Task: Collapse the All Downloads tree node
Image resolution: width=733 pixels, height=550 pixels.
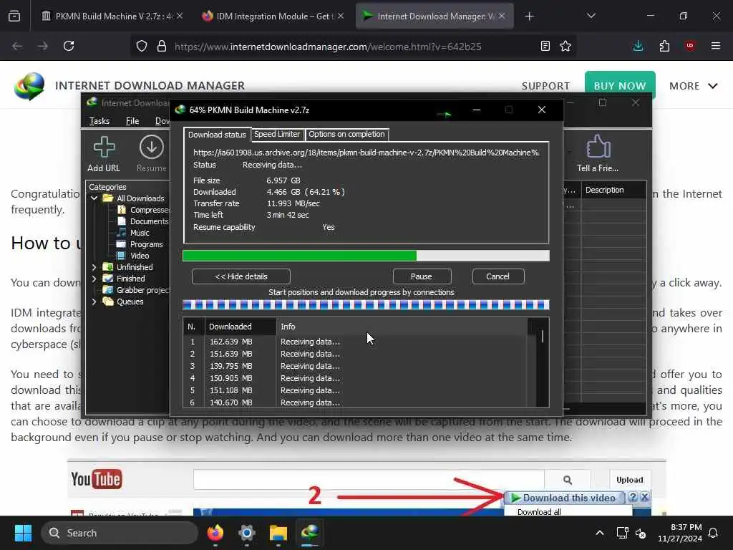Action: pyautogui.click(x=94, y=198)
